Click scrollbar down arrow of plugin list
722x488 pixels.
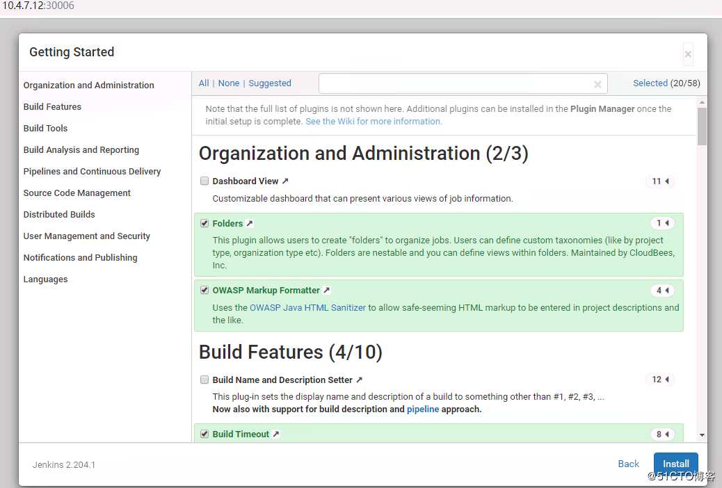coord(702,435)
